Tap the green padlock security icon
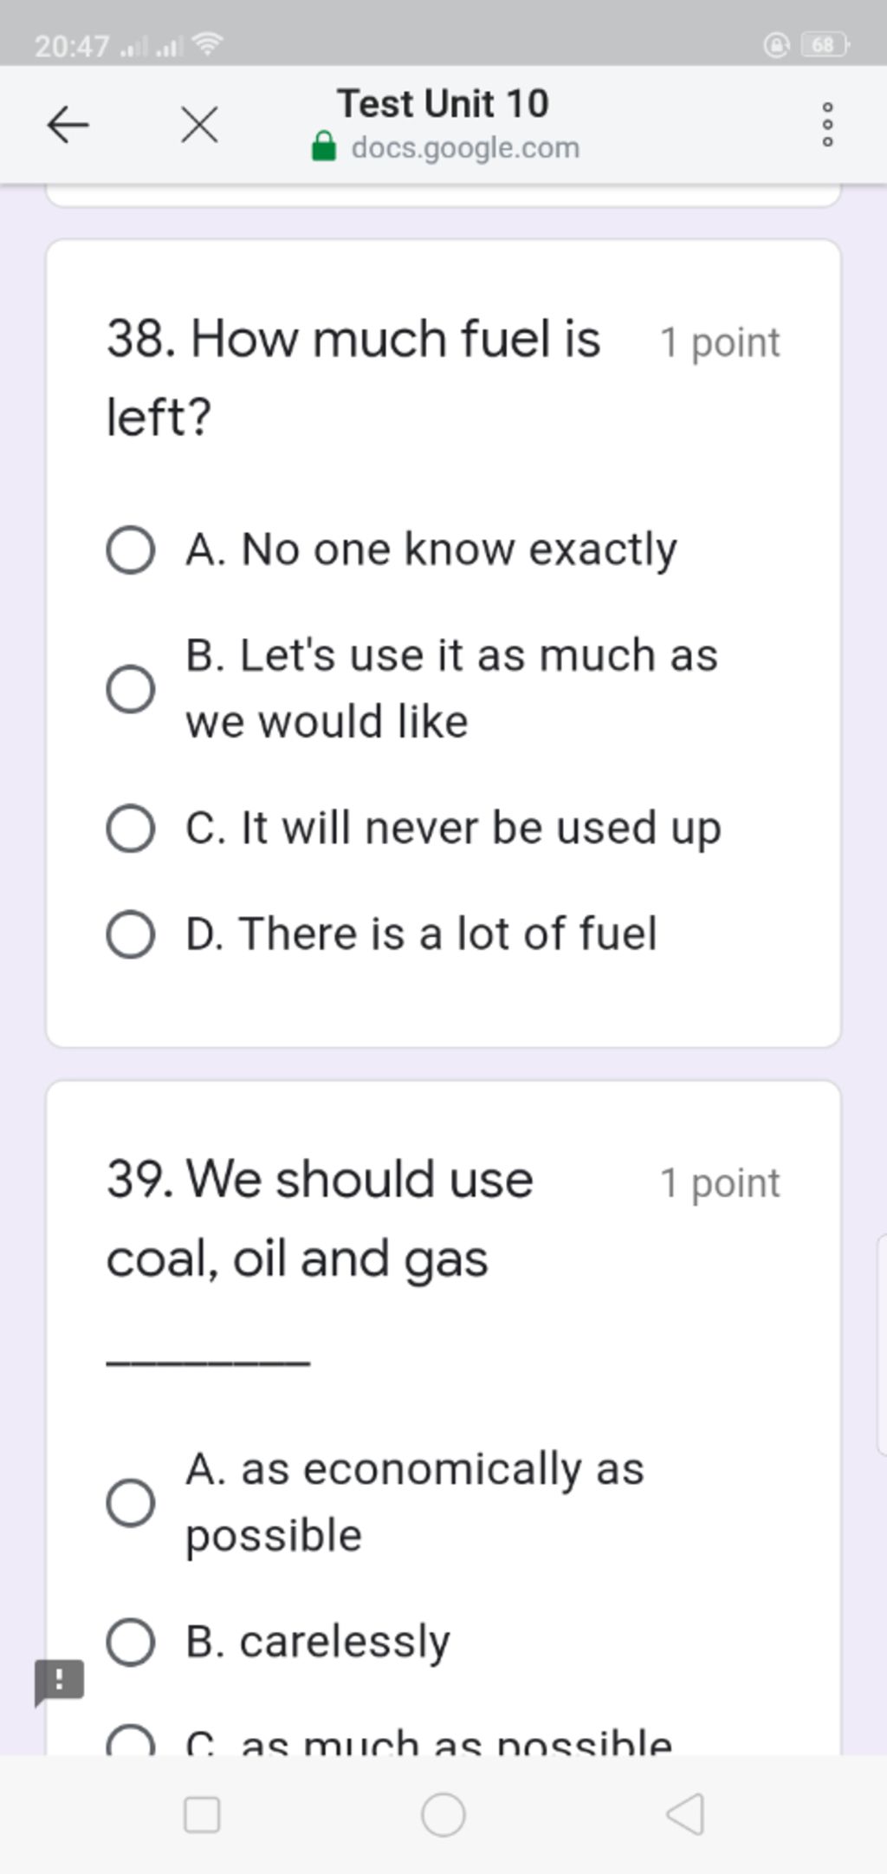Screen dimensions: 887x1874 [x=323, y=147]
